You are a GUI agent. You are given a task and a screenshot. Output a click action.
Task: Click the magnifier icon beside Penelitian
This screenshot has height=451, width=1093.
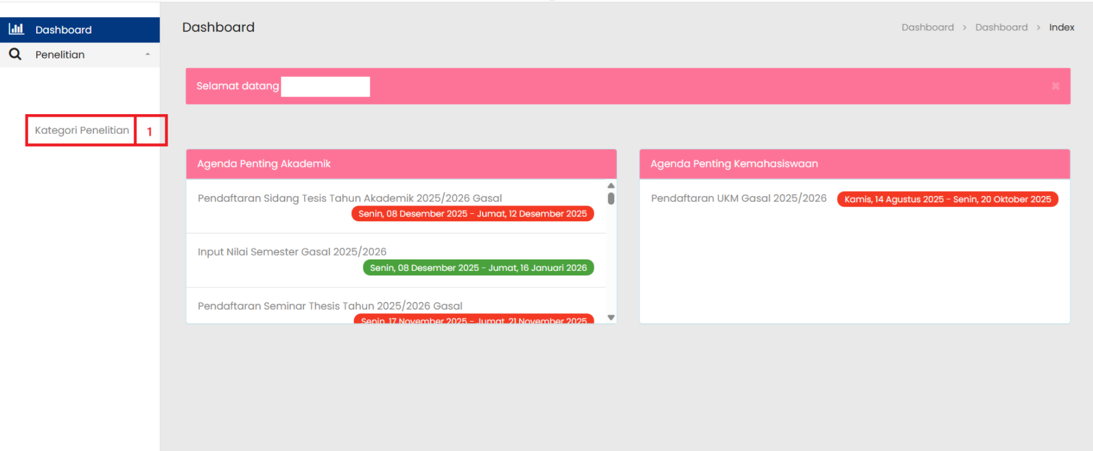(15, 55)
